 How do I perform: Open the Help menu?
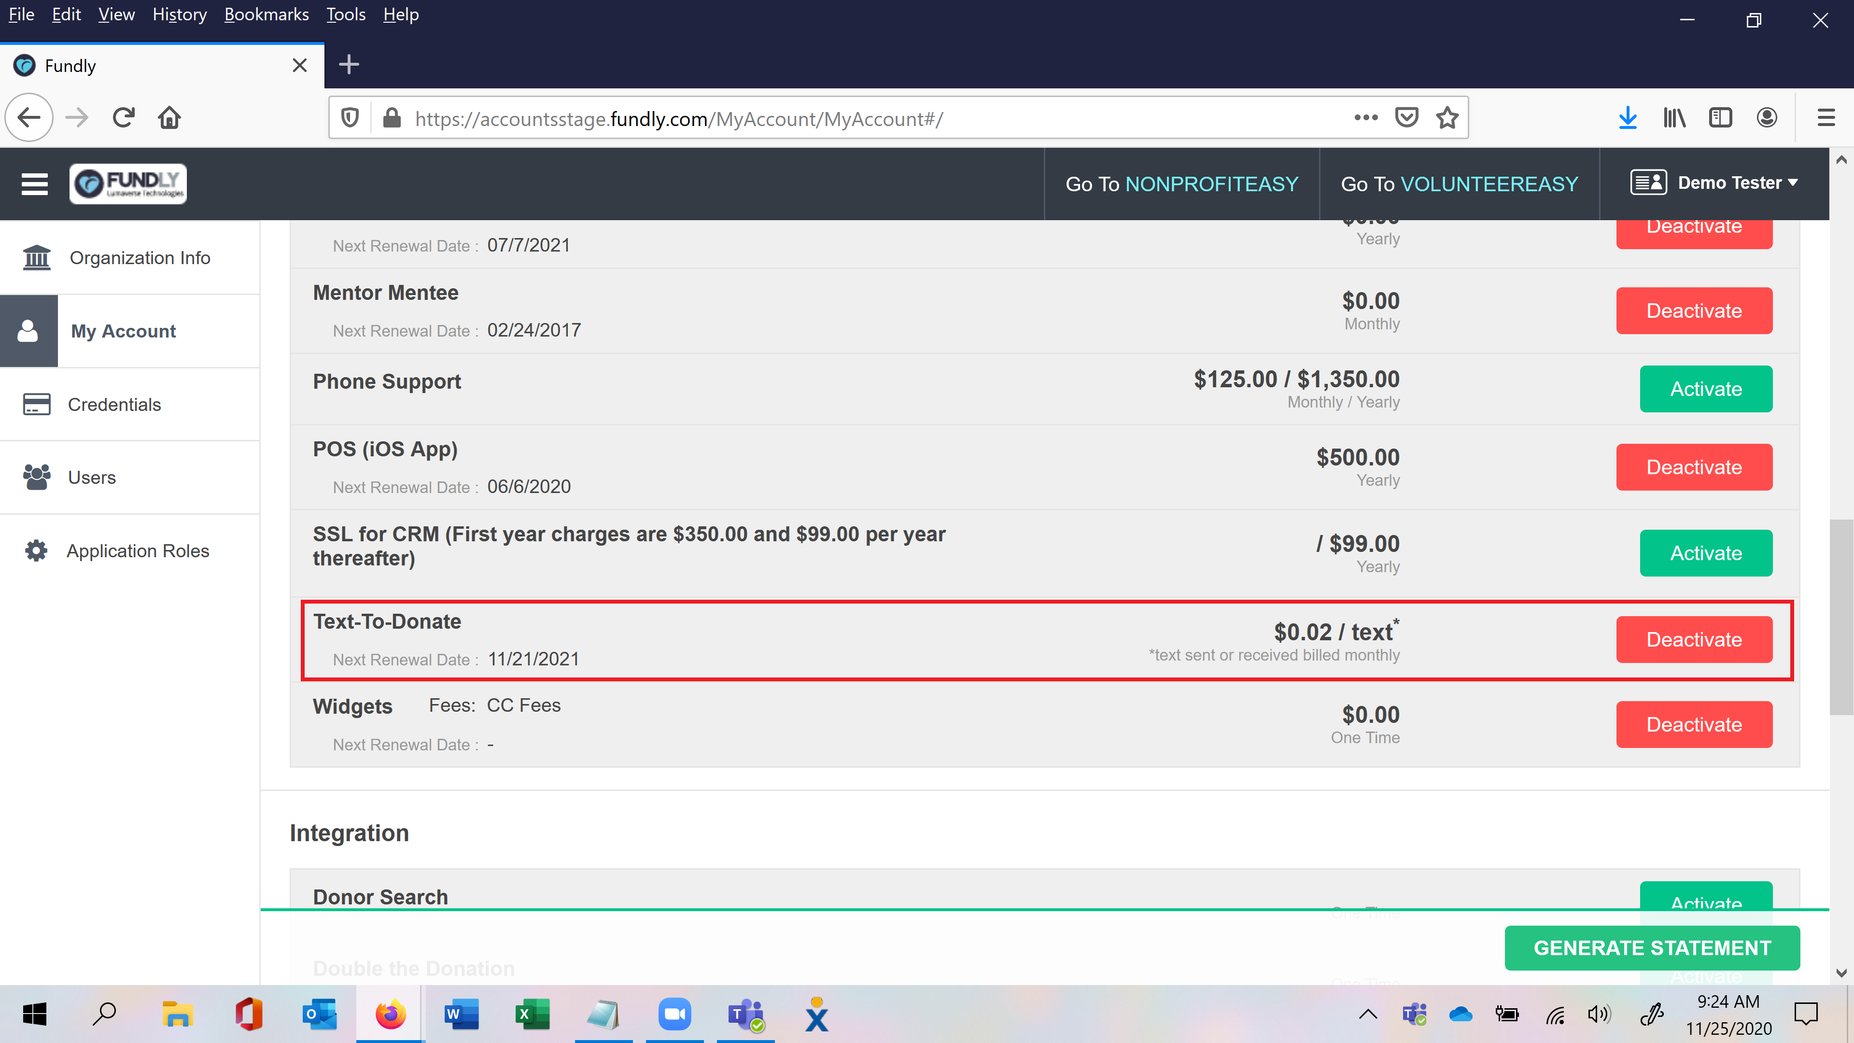click(x=400, y=14)
